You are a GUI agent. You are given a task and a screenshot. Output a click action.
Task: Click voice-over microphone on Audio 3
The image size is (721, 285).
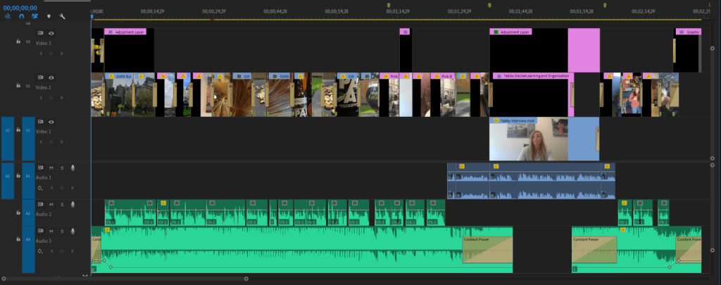pyautogui.click(x=73, y=232)
